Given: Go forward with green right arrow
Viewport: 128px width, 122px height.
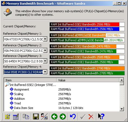Looking at the screenshot, I should point(63,117).
